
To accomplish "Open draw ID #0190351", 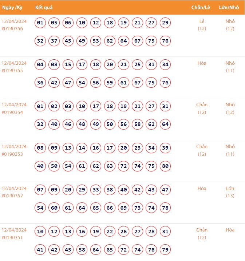I will coord(12,237).
